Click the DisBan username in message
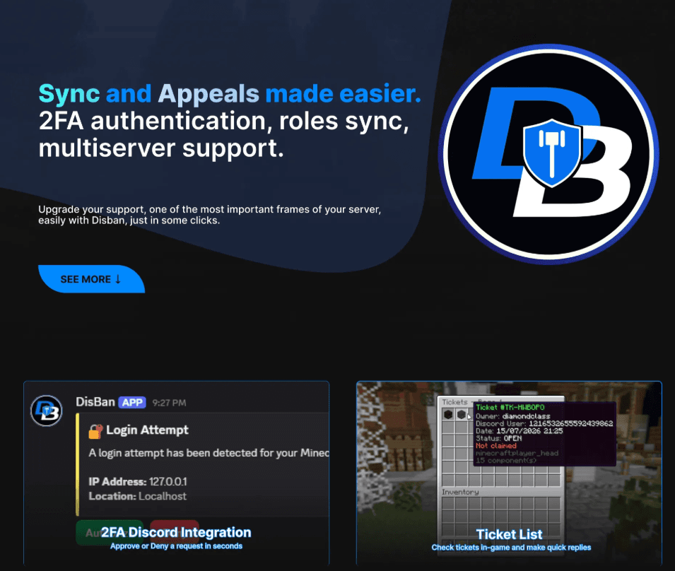This screenshot has width=675, height=571. point(95,402)
